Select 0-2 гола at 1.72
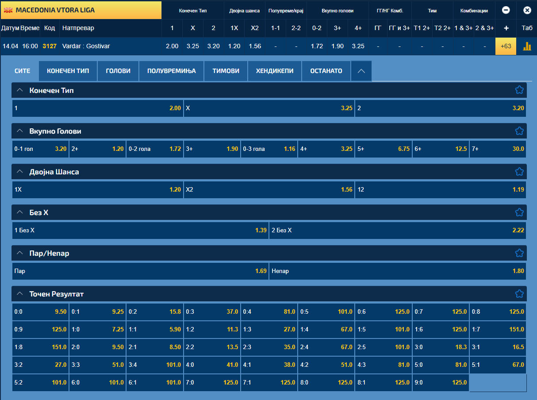 [155, 149]
